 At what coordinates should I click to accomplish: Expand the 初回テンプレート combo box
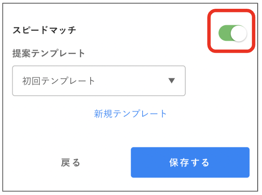tap(99, 81)
